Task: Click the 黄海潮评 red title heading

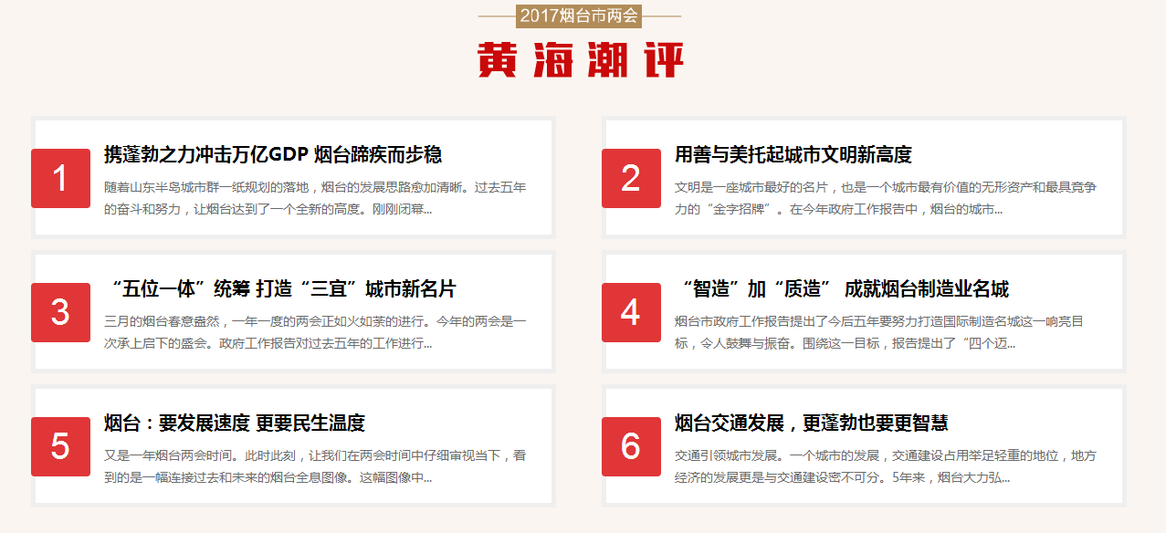Action: [x=581, y=60]
